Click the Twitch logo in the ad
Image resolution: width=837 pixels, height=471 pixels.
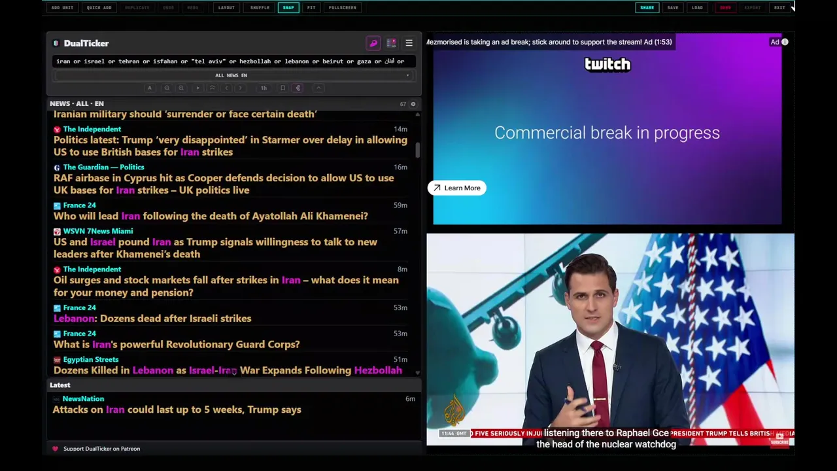tap(607, 64)
